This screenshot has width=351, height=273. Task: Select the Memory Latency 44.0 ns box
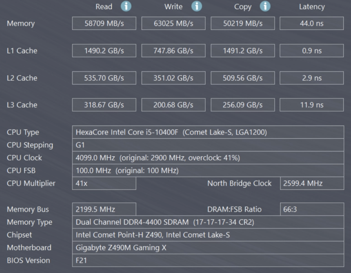point(312,24)
